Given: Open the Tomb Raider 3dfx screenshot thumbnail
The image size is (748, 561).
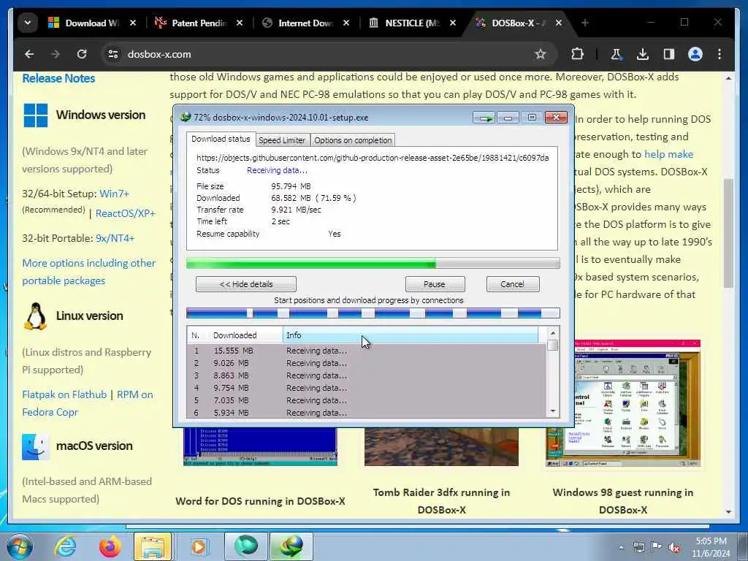Looking at the screenshot, I should [x=441, y=446].
